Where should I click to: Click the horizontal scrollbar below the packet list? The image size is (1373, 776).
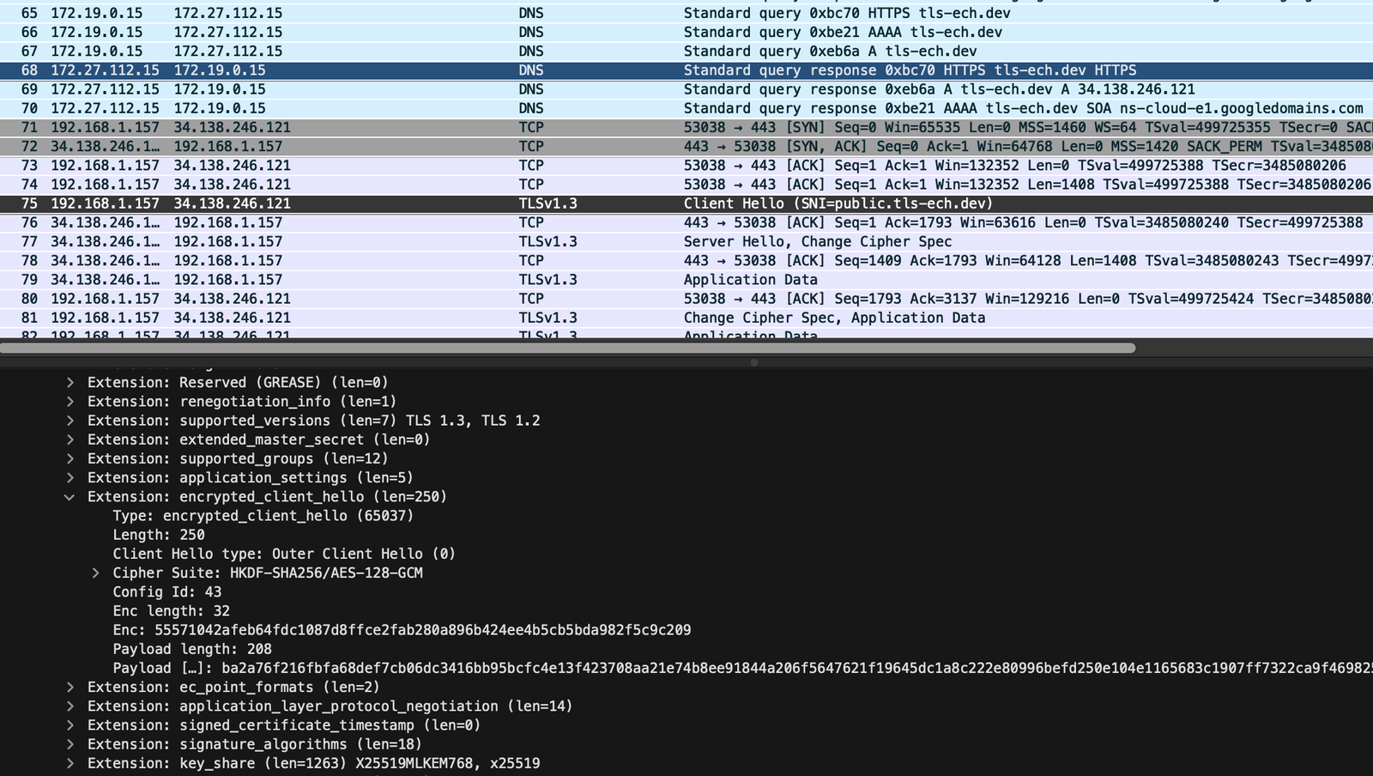(566, 349)
